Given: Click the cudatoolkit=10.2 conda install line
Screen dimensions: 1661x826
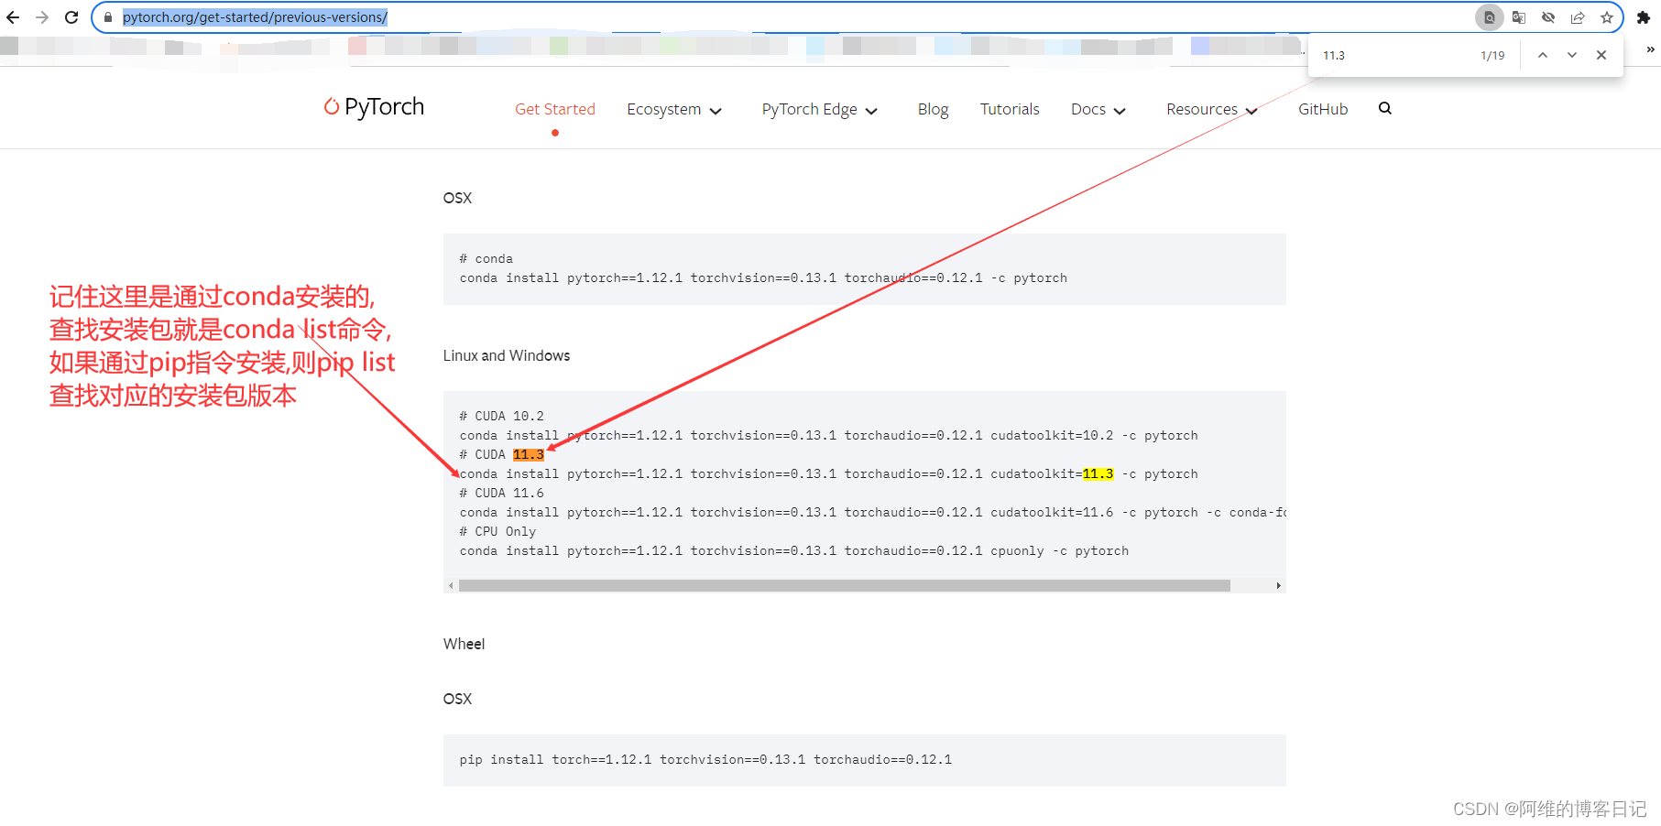Looking at the screenshot, I should pyautogui.click(x=828, y=435).
